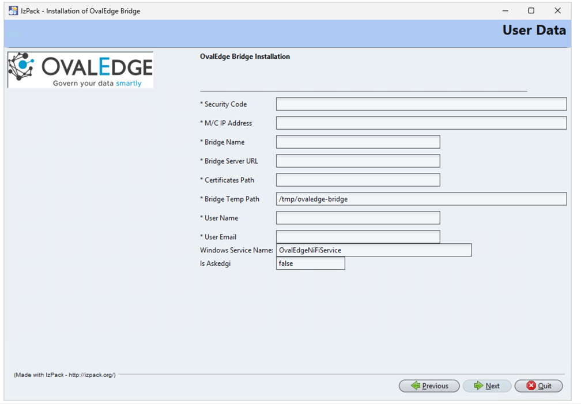Click the IzPack app icon in title bar

tap(13, 11)
